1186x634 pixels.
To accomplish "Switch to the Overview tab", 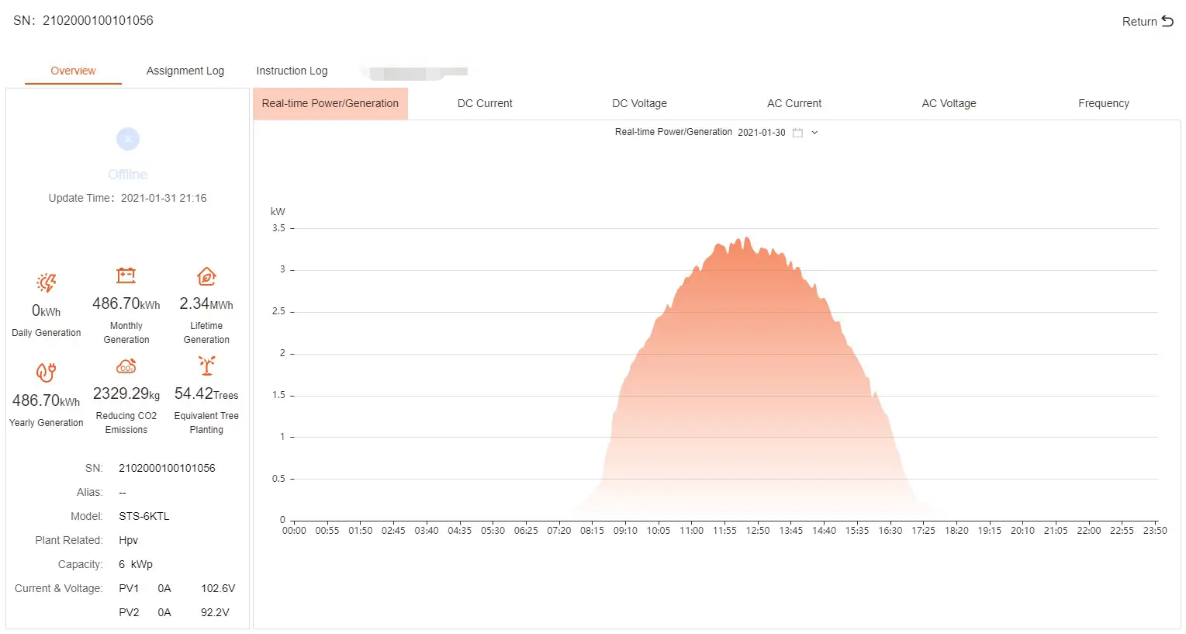I will (73, 71).
